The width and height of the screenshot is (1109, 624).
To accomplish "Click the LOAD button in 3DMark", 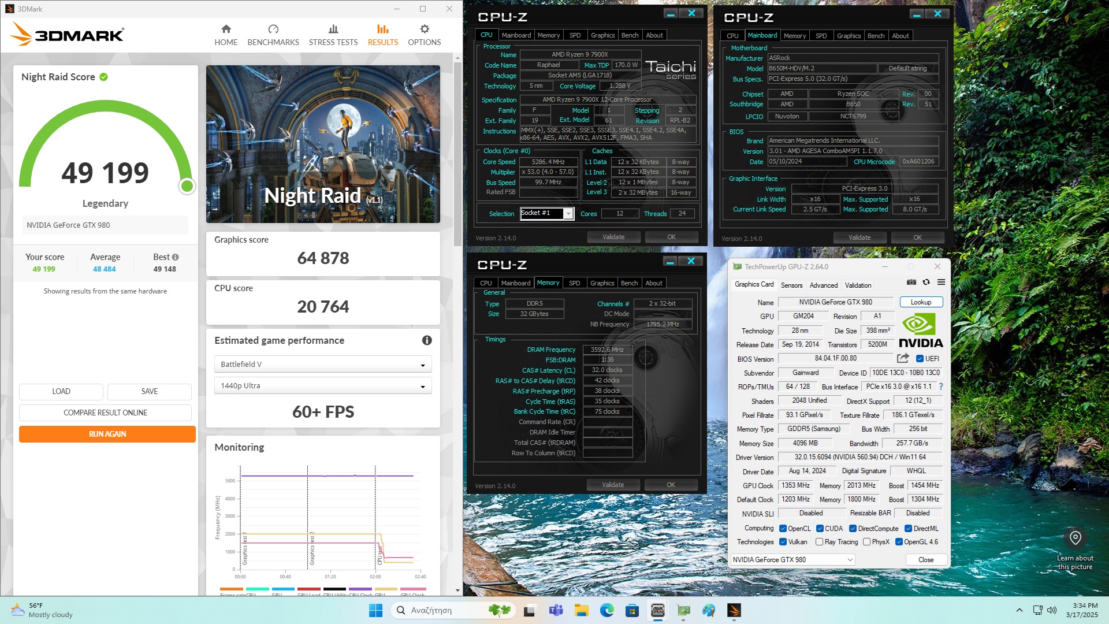I will click(61, 391).
